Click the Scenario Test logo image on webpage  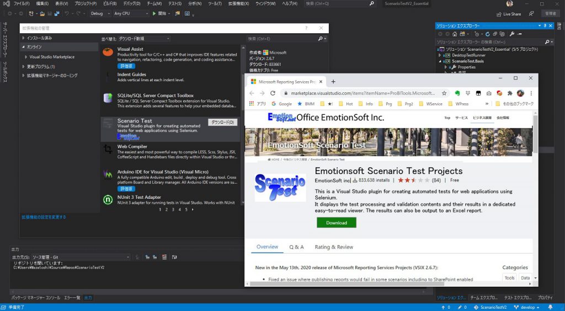[x=280, y=188]
